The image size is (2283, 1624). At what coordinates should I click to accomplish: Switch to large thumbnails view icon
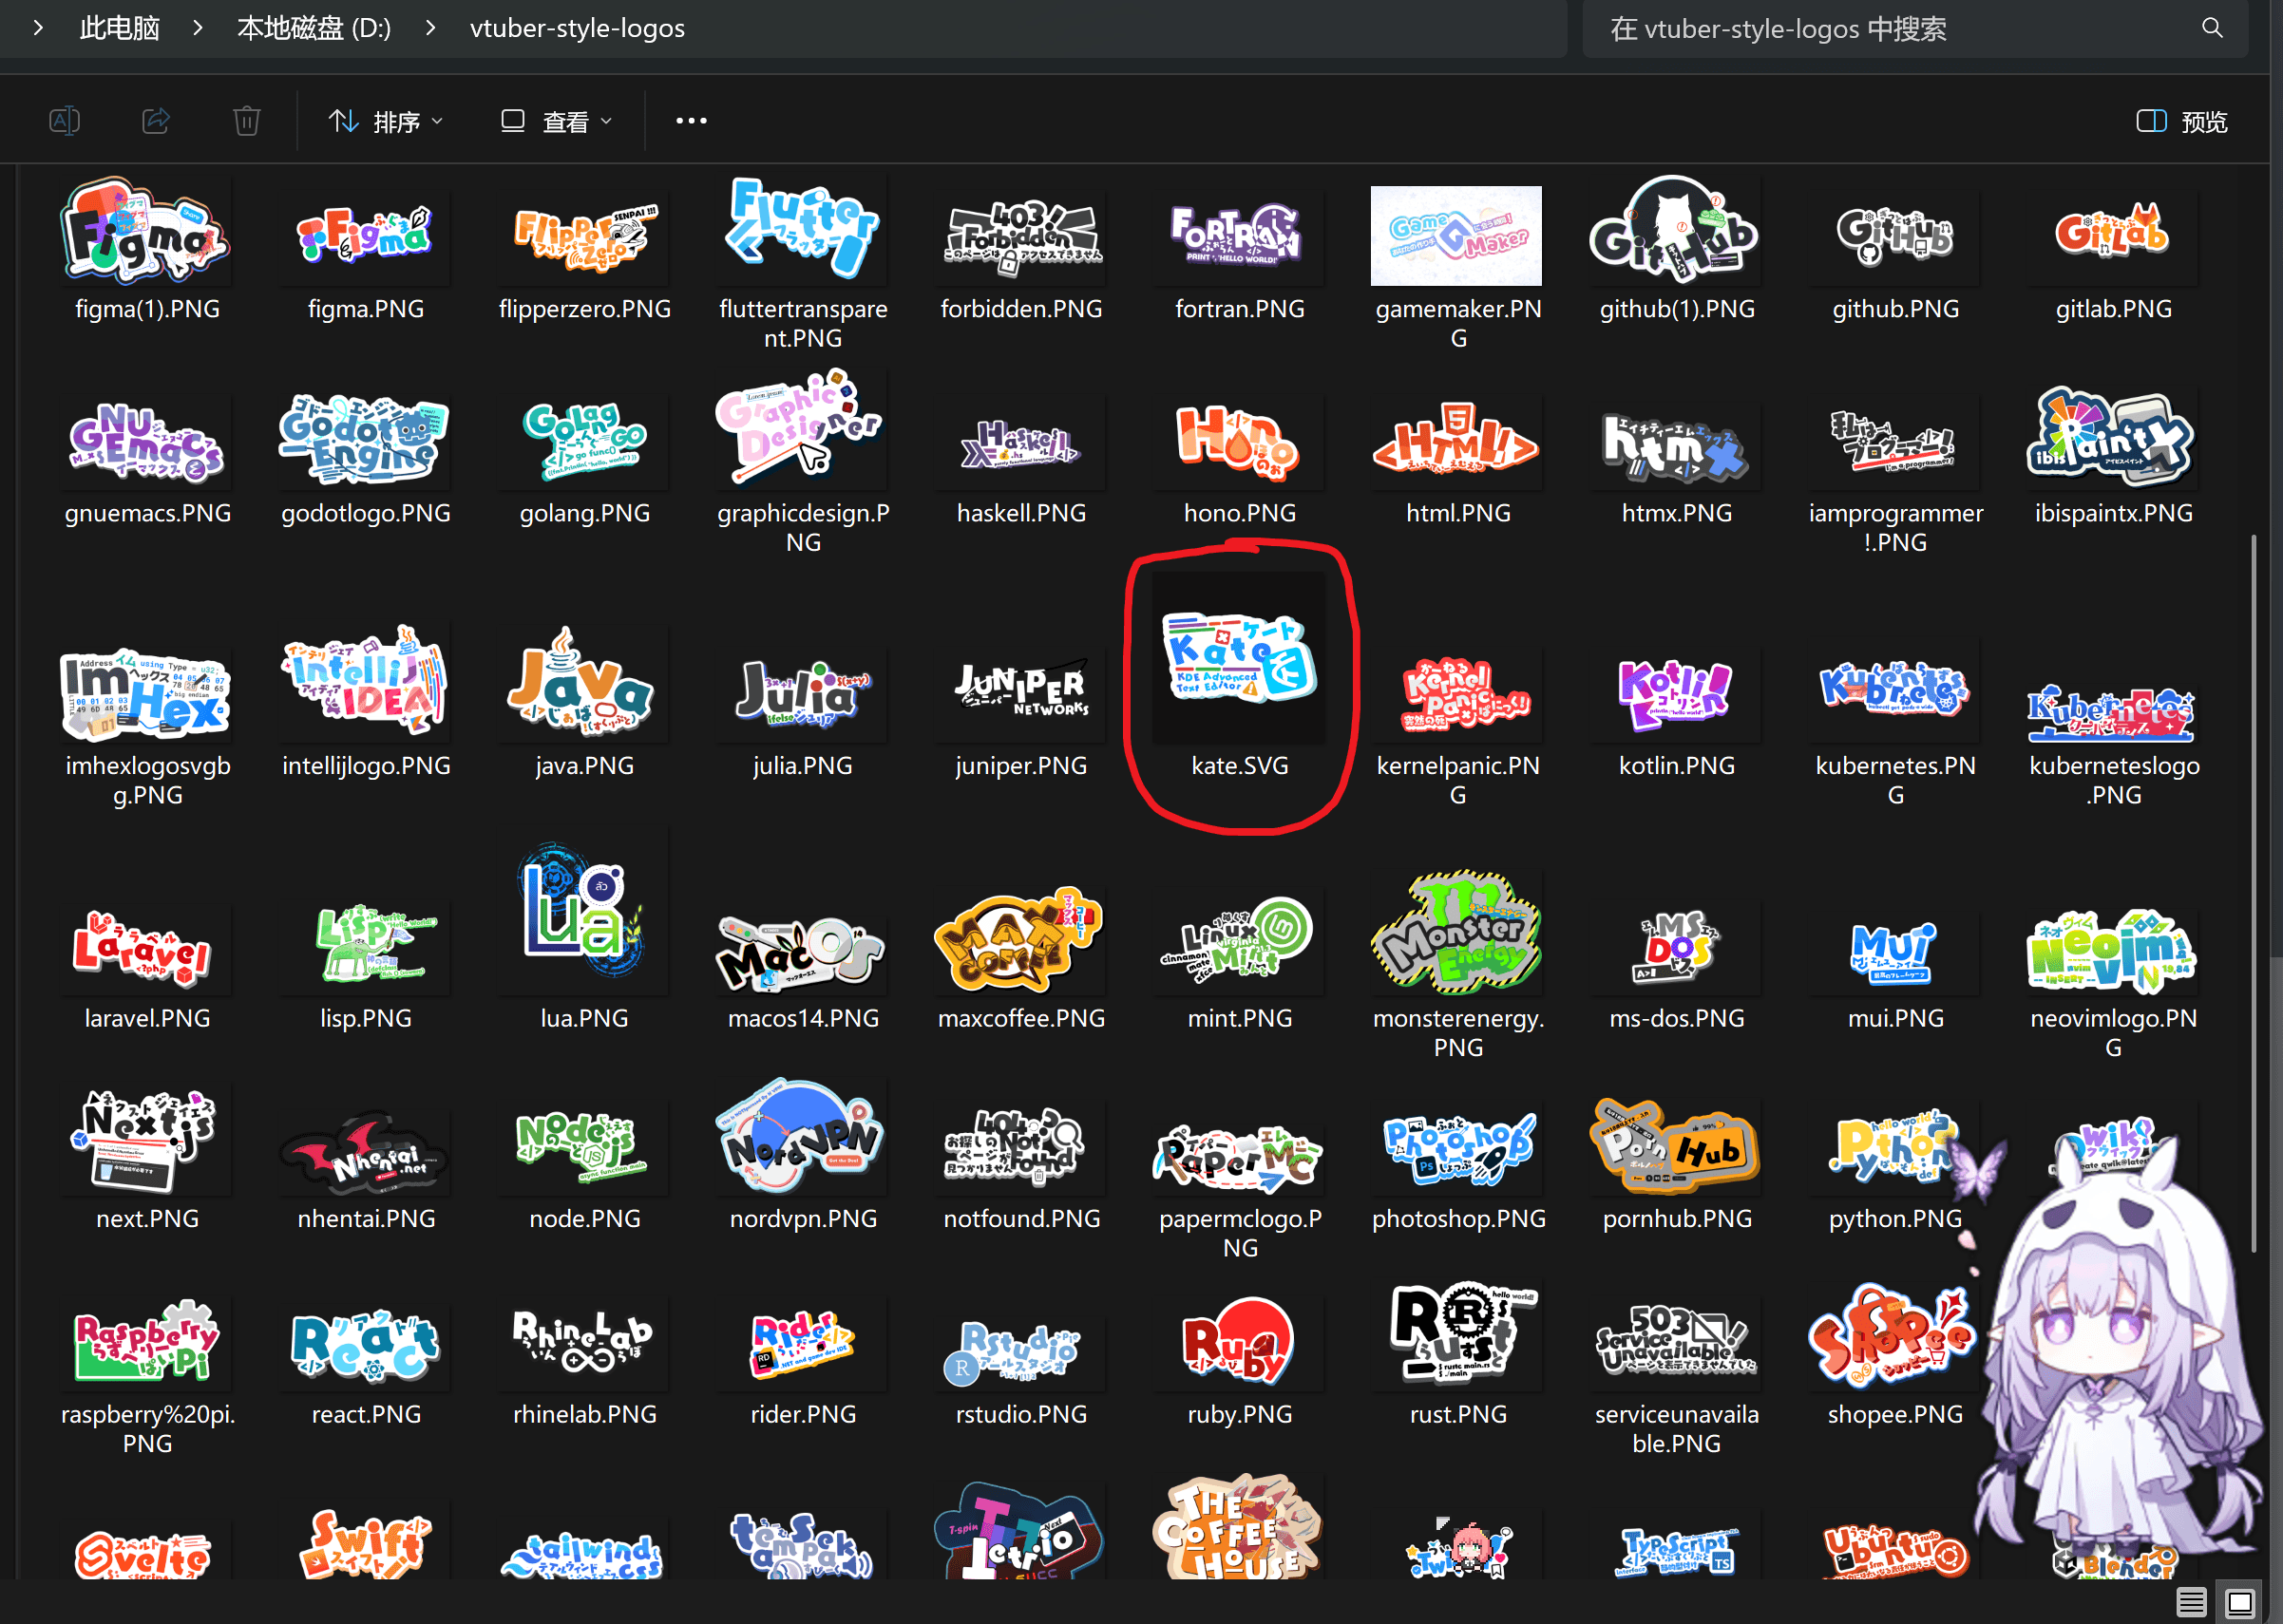(x=2239, y=1602)
